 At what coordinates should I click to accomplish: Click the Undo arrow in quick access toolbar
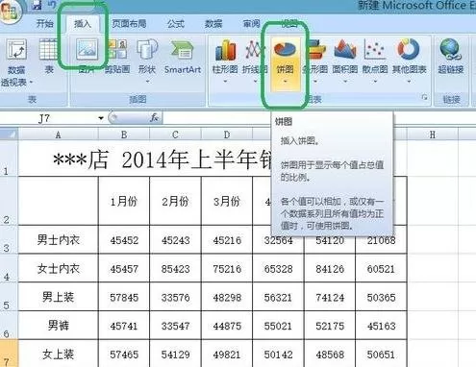[52, 4]
